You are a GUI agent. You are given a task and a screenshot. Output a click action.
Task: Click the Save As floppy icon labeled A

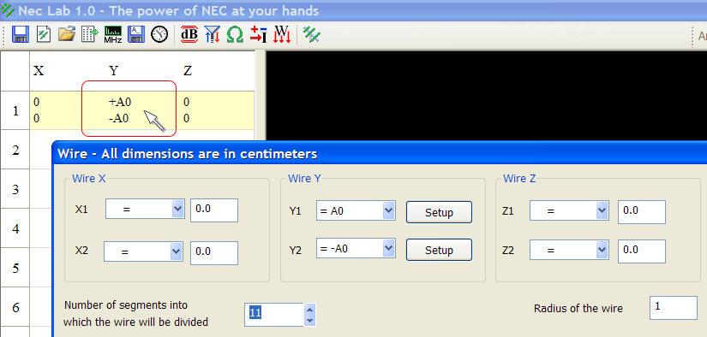136,34
